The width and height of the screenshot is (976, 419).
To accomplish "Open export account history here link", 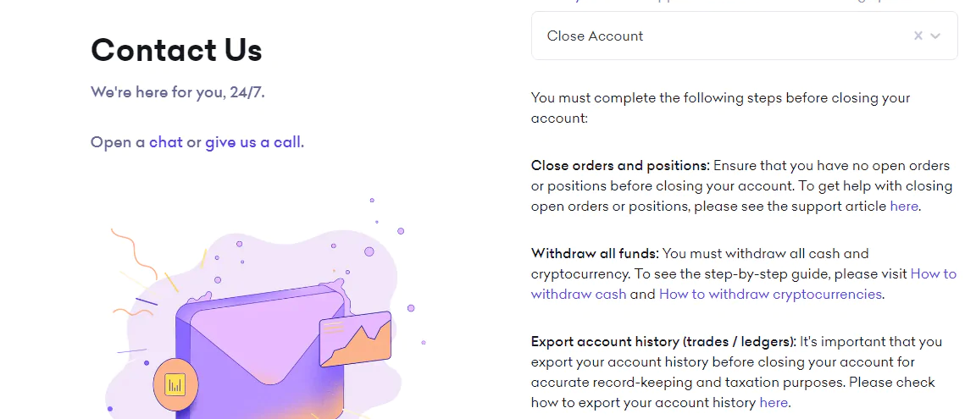I will point(774,403).
